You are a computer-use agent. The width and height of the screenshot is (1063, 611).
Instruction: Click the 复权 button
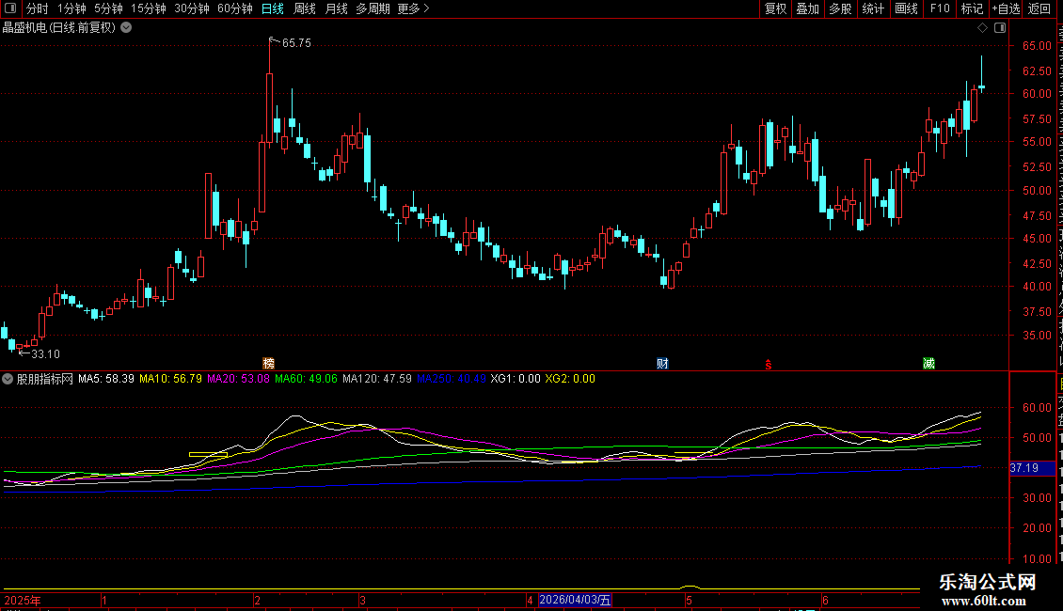[775, 8]
